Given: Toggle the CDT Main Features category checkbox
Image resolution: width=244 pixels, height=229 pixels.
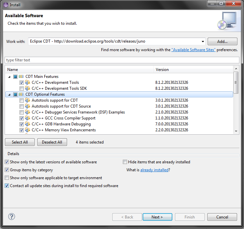Looking at the screenshot, I should point(15,77).
